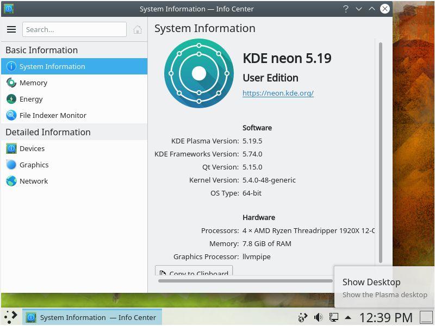The width and height of the screenshot is (435, 326).
Task: Open the hamburger menu in Info Center
Action: (11, 29)
